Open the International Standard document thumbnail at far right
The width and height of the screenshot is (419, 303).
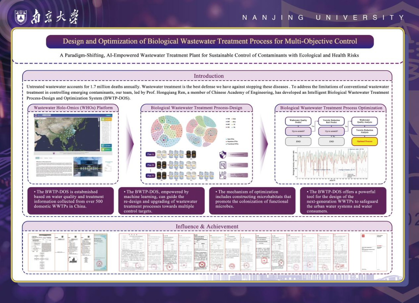click(374, 252)
